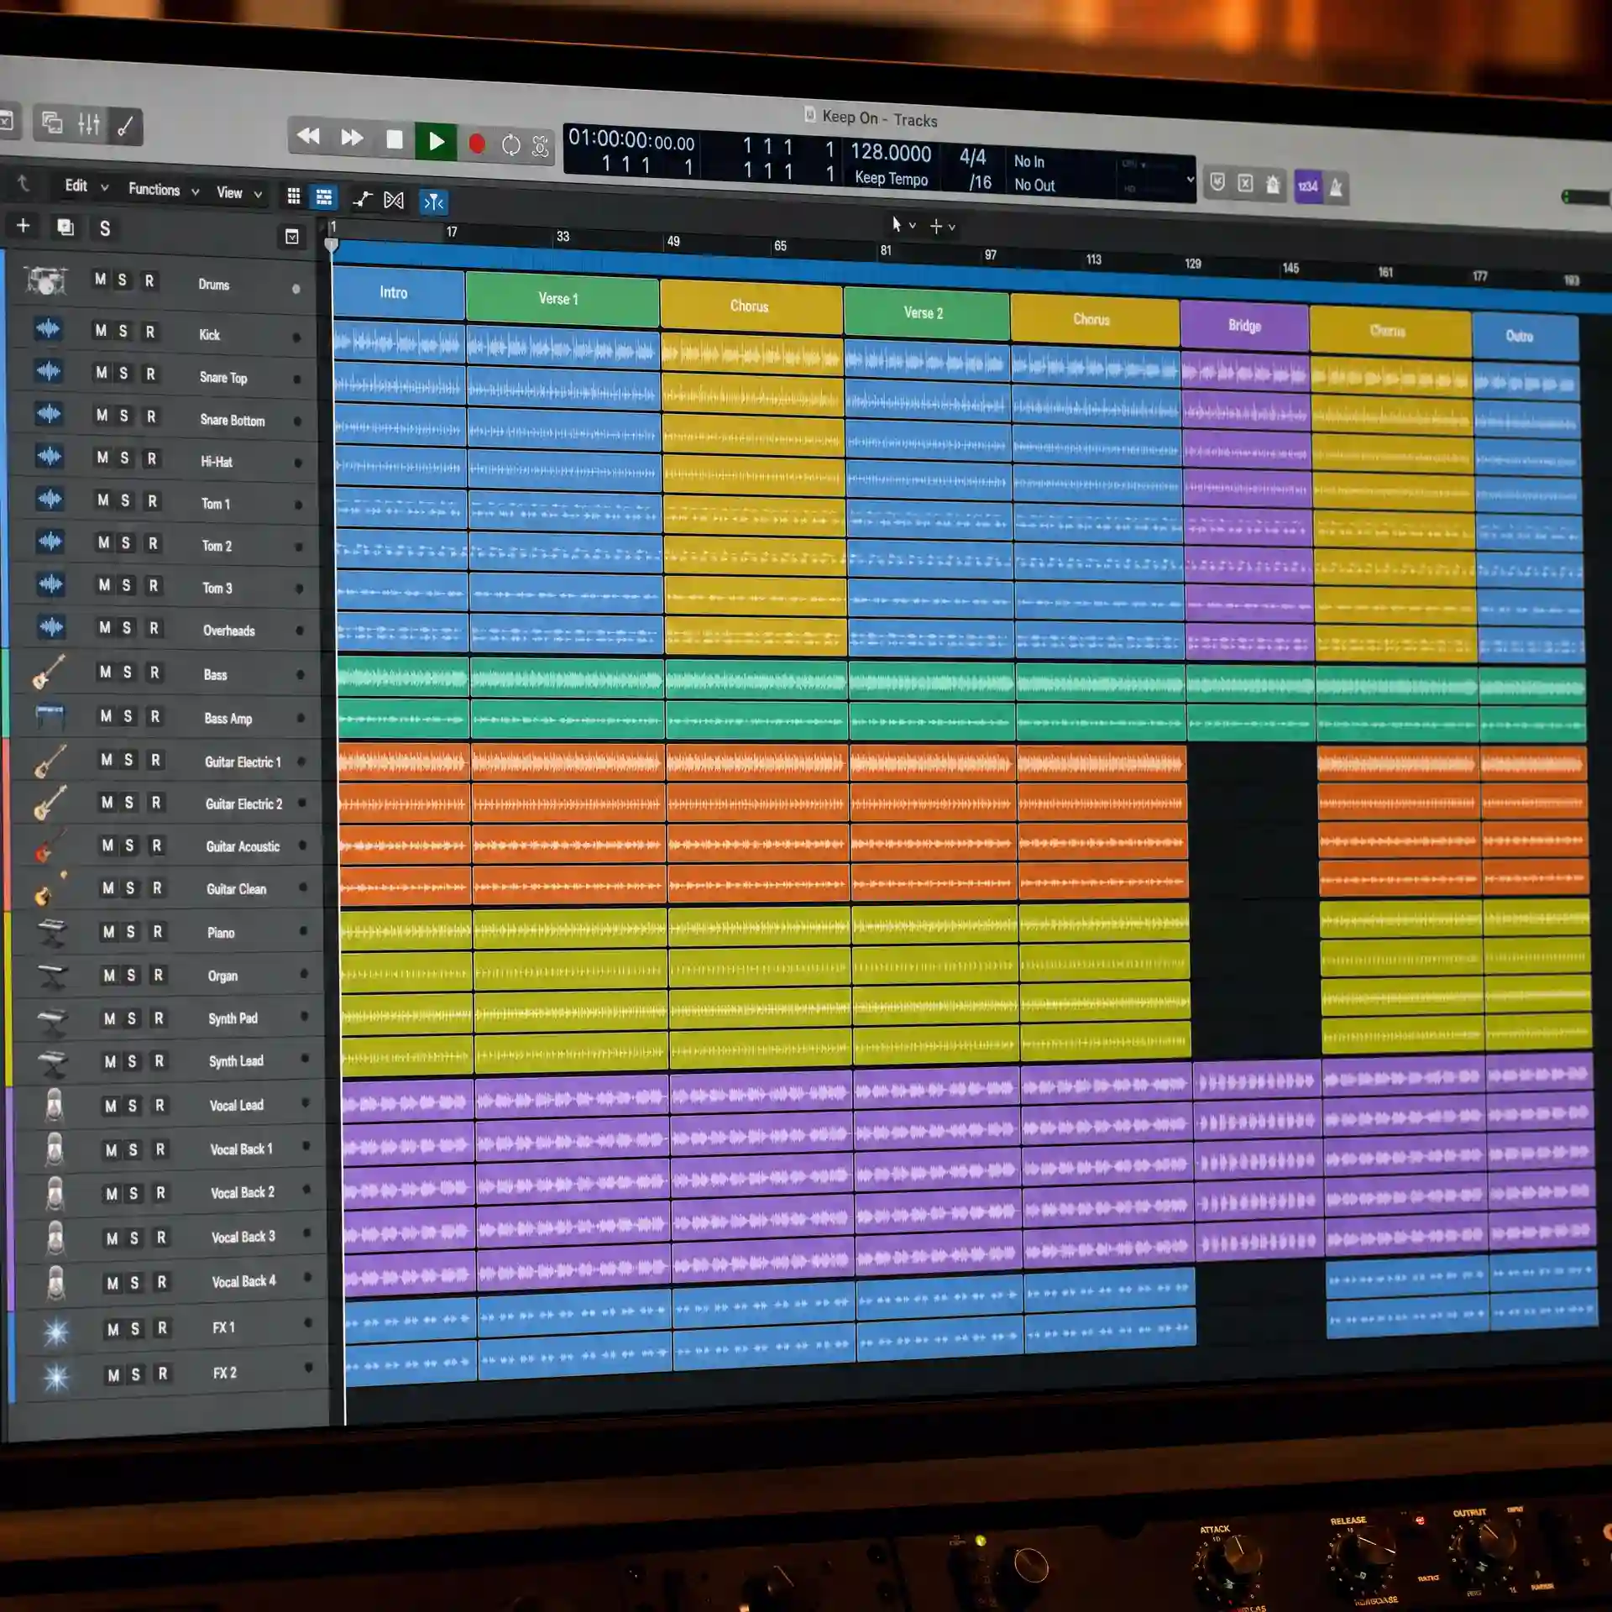Show Flex with the bowtie icon
This screenshot has width=1612, height=1612.
click(394, 200)
